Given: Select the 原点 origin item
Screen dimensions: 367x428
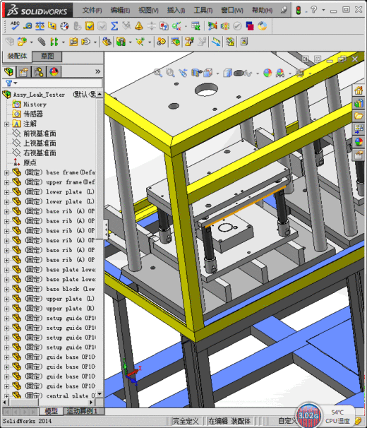Looking at the screenshot, I should pos(30,162).
